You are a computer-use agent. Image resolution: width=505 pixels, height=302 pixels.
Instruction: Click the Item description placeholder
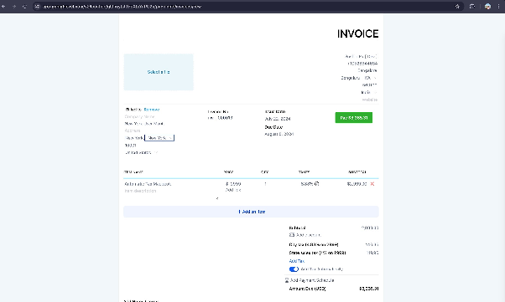point(140,191)
